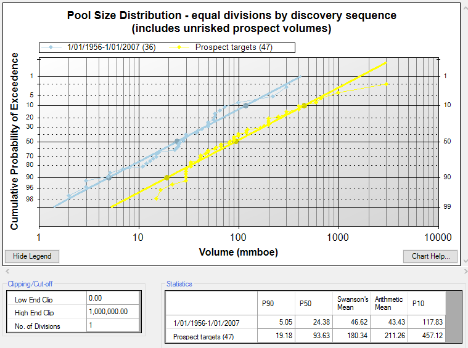The image size is (468, 348).
Task: Click the blue P10 marker on the fitted line
Action: (245, 105)
